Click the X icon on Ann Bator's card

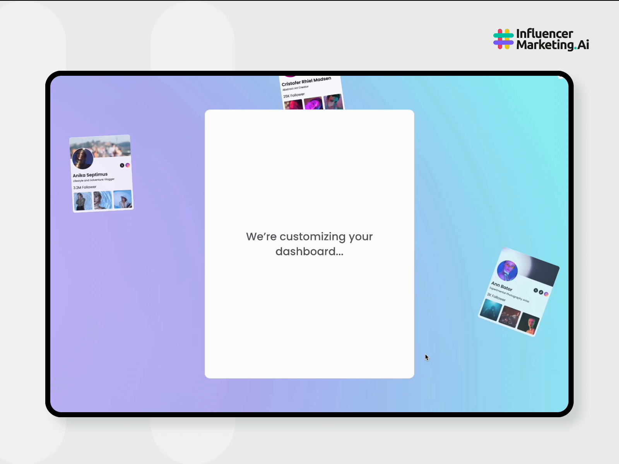(536, 290)
